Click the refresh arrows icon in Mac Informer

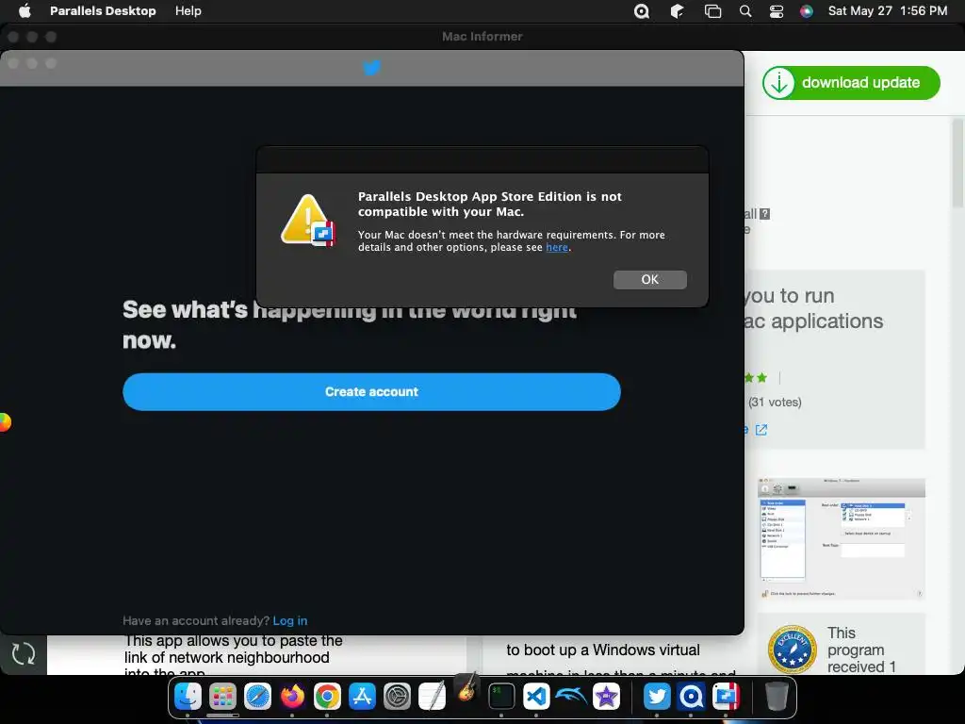[24, 654]
